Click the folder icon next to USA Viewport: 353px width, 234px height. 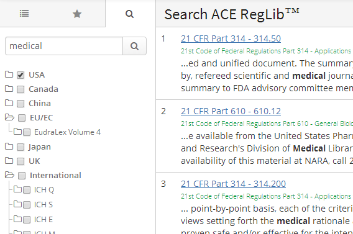[9, 74]
